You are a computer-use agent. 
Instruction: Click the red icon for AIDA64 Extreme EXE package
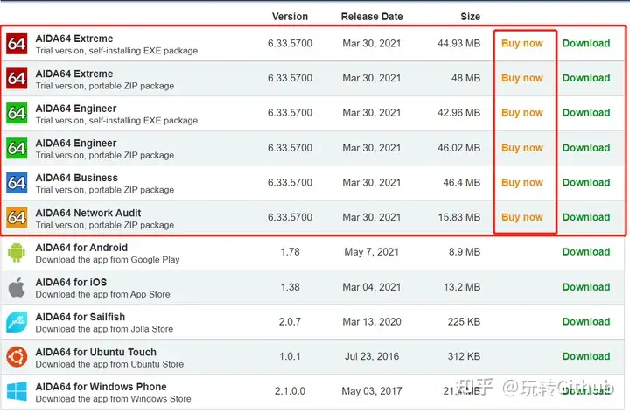point(17,44)
